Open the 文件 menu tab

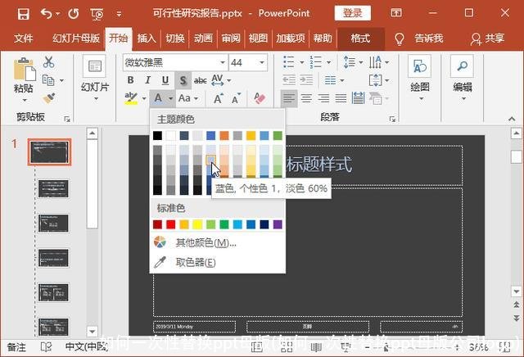[24, 38]
